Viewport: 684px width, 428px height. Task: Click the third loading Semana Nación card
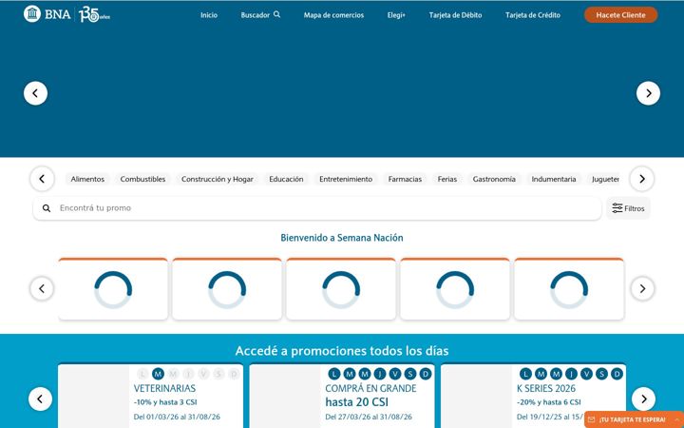tap(341, 289)
